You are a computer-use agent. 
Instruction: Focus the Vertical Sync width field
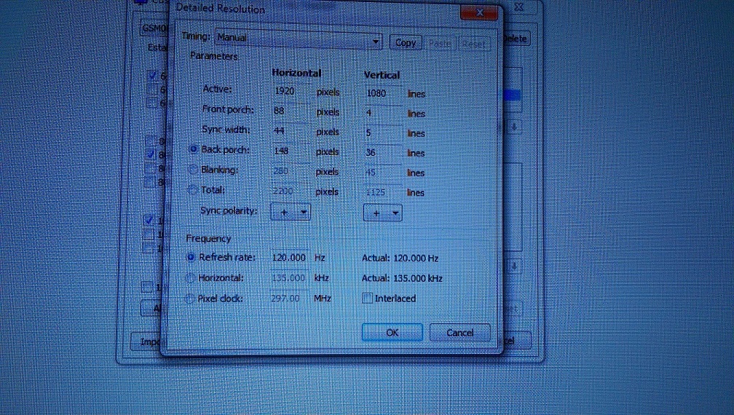pos(382,133)
